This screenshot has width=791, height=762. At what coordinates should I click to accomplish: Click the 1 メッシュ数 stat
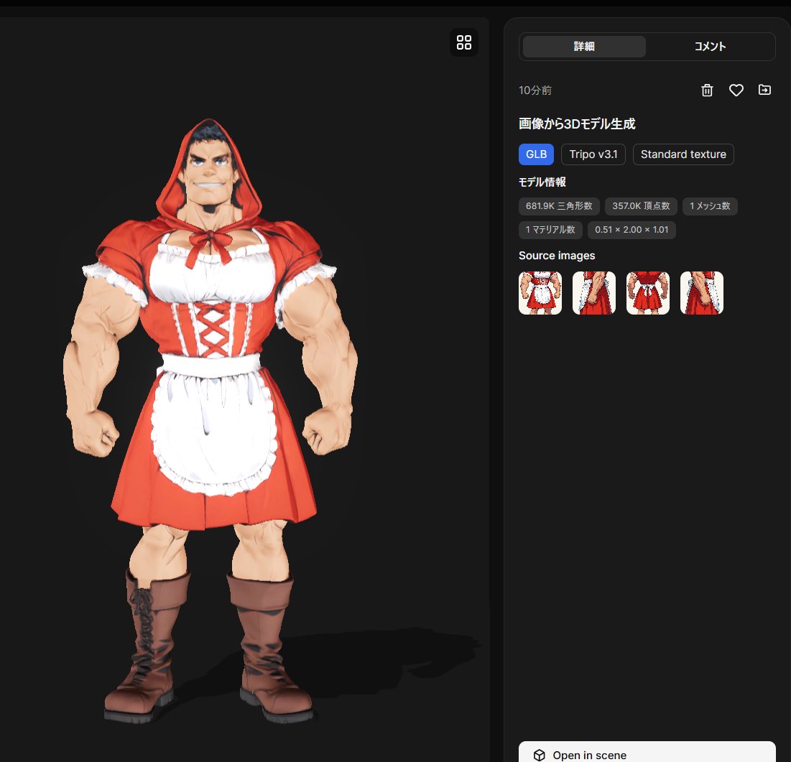(710, 206)
